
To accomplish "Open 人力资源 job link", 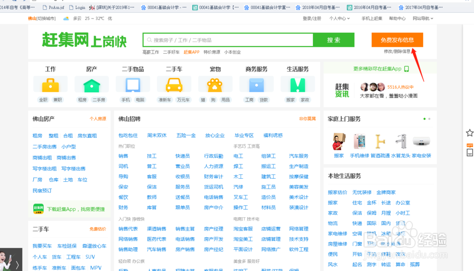I will click(213, 166).
